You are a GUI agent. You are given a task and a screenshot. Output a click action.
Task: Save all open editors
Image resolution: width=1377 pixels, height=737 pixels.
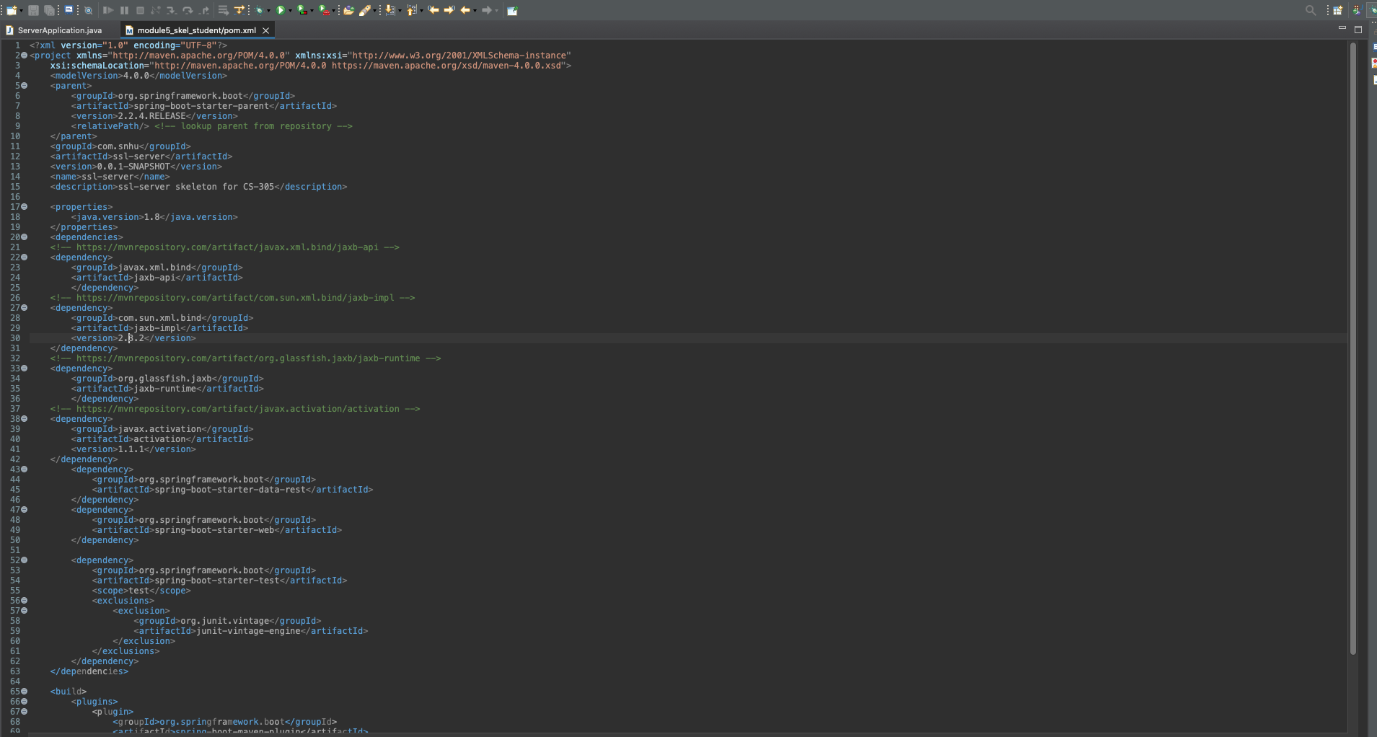[49, 10]
